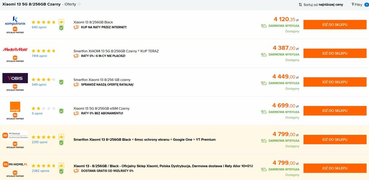Screen dimensions: 369x180
Task: Click the thumbs-up badge for Komputronik
Action: [61, 22]
